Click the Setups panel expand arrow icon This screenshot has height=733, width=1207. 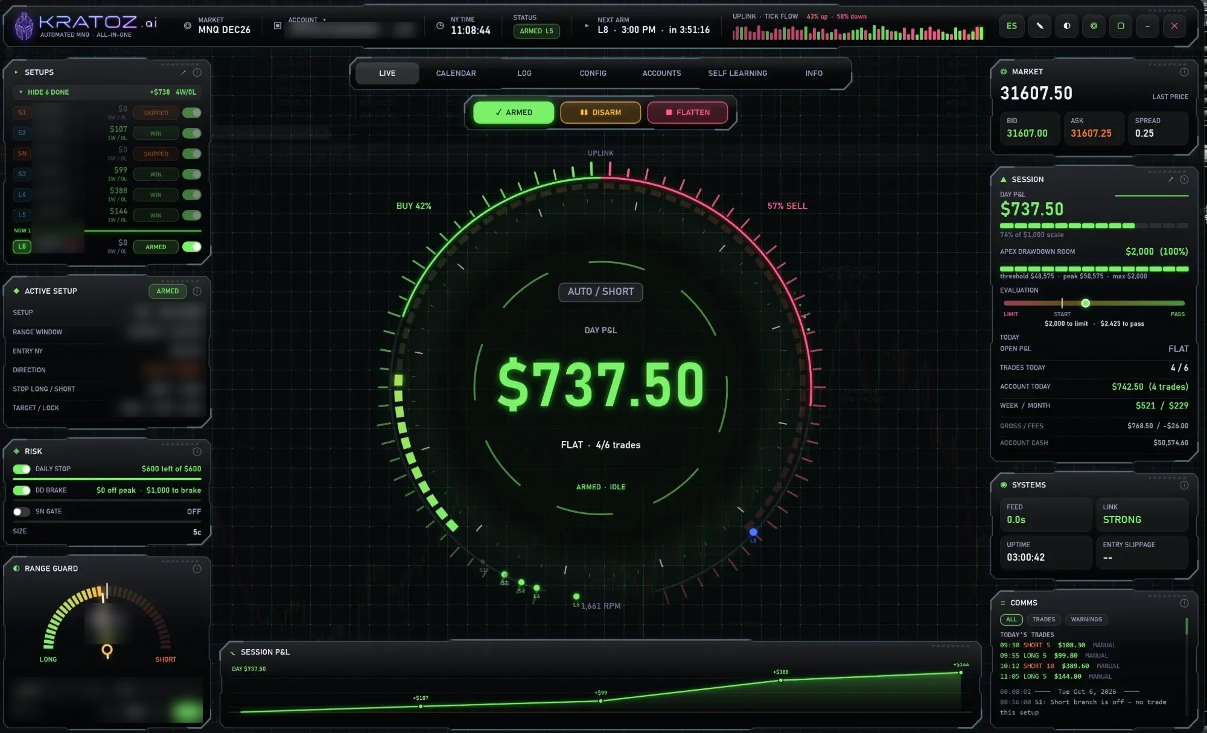183,72
